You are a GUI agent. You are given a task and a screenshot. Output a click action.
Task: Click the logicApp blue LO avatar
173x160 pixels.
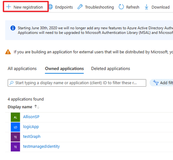15,127
